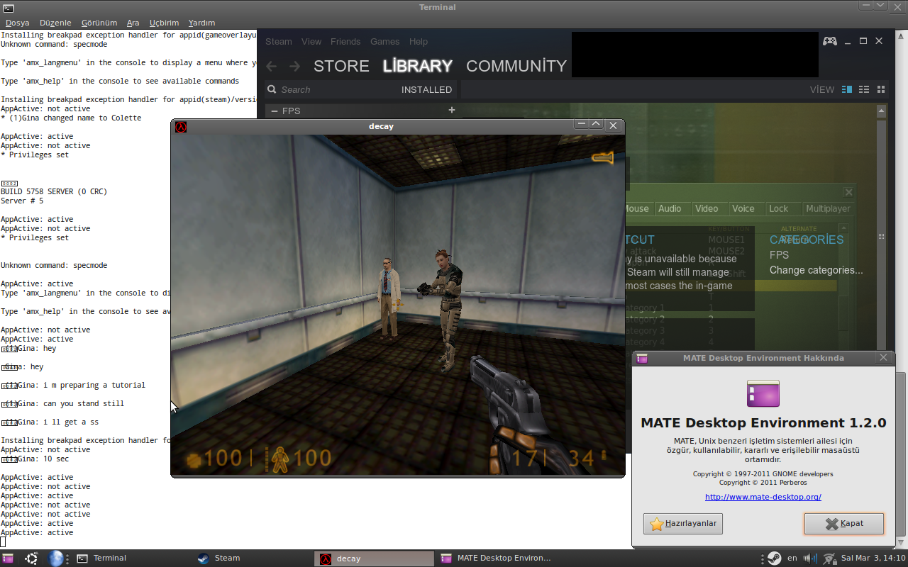The width and height of the screenshot is (908, 567).
Task: Open the Dosya menu in Terminal
Action: tap(18, 23)
